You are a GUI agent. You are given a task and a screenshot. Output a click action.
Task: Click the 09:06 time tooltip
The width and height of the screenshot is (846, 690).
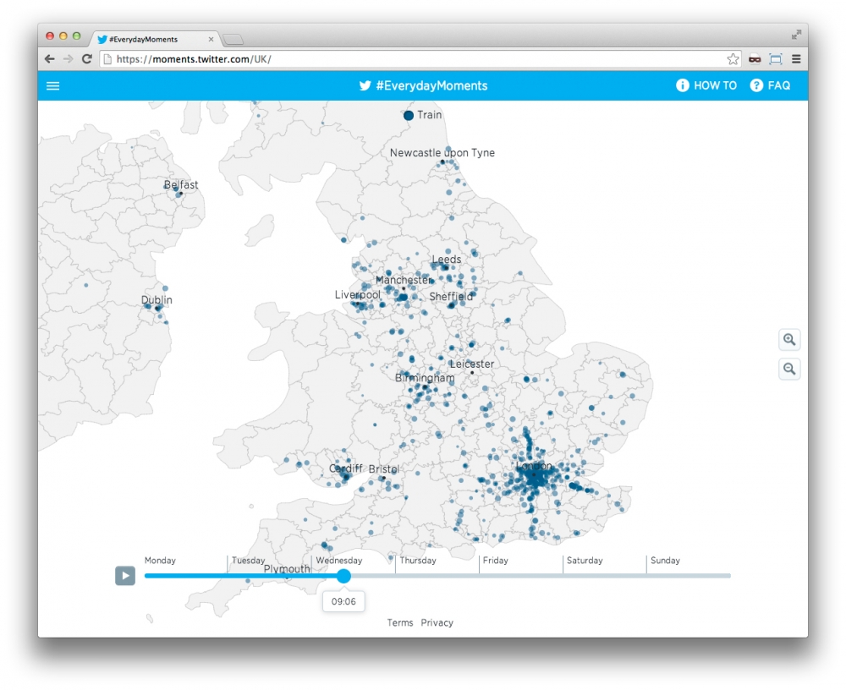pos(343,601)
